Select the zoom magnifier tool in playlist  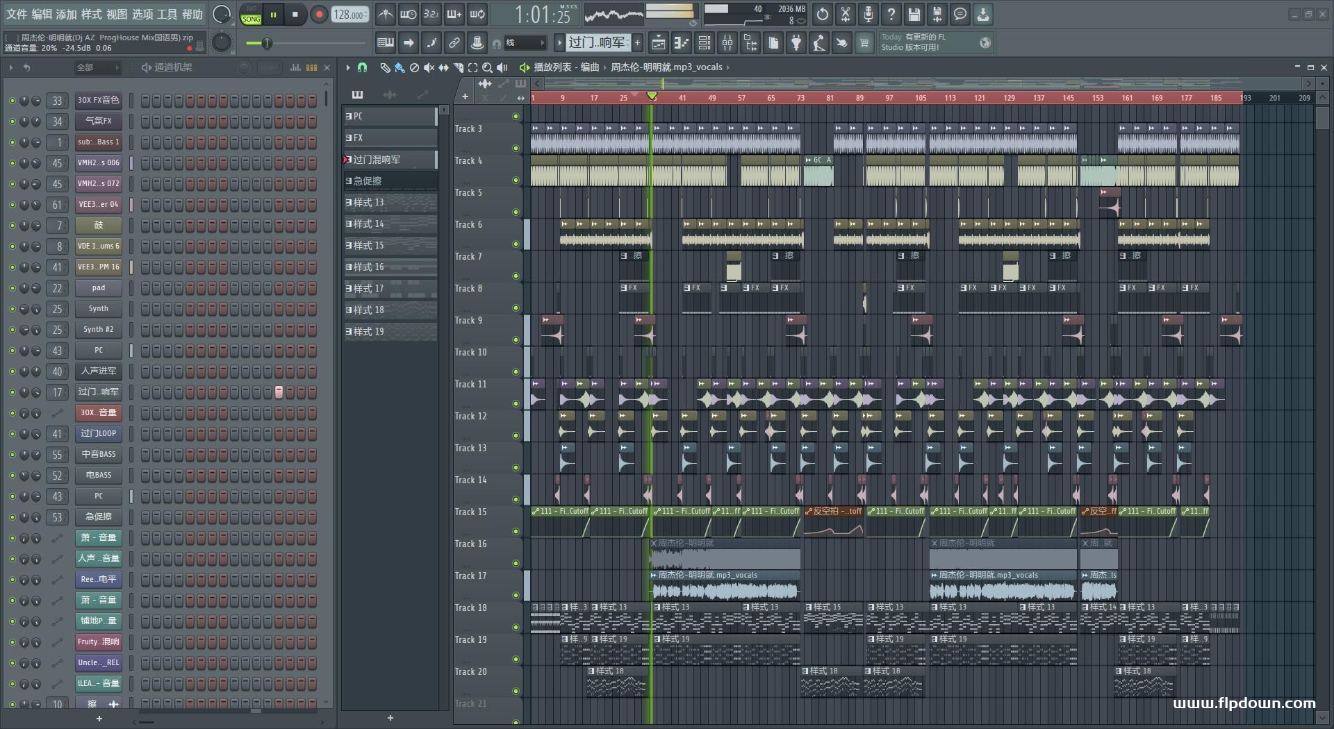pyautogui.click(x=487, y=67)
